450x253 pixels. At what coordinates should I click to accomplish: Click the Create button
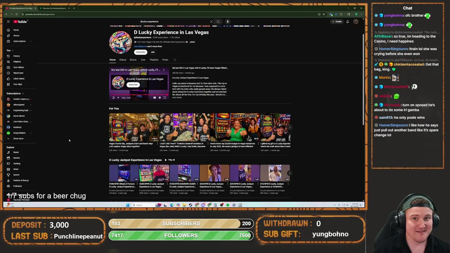(336, 21)
